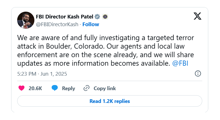Like the tweet with the heart icon
The height and width of the screenshot is (120, 220).
pyautogui.click(x=21, y=88)
